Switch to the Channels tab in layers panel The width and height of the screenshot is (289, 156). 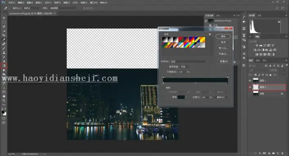(258, 61)
